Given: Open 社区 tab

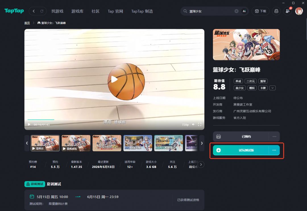Looking at the screenshot, I should coord(96,11).
